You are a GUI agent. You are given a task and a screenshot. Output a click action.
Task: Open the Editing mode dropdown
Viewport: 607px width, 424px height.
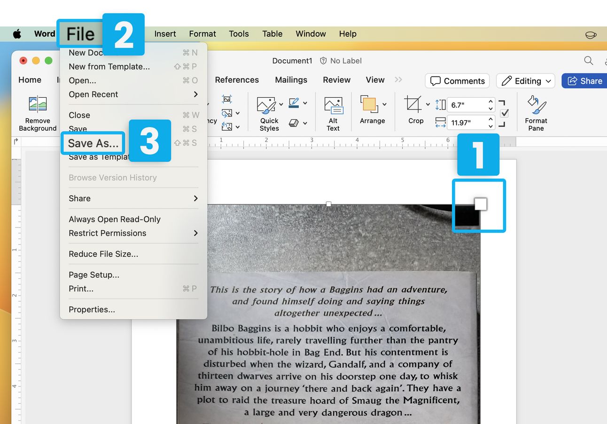tap(526, 81)
